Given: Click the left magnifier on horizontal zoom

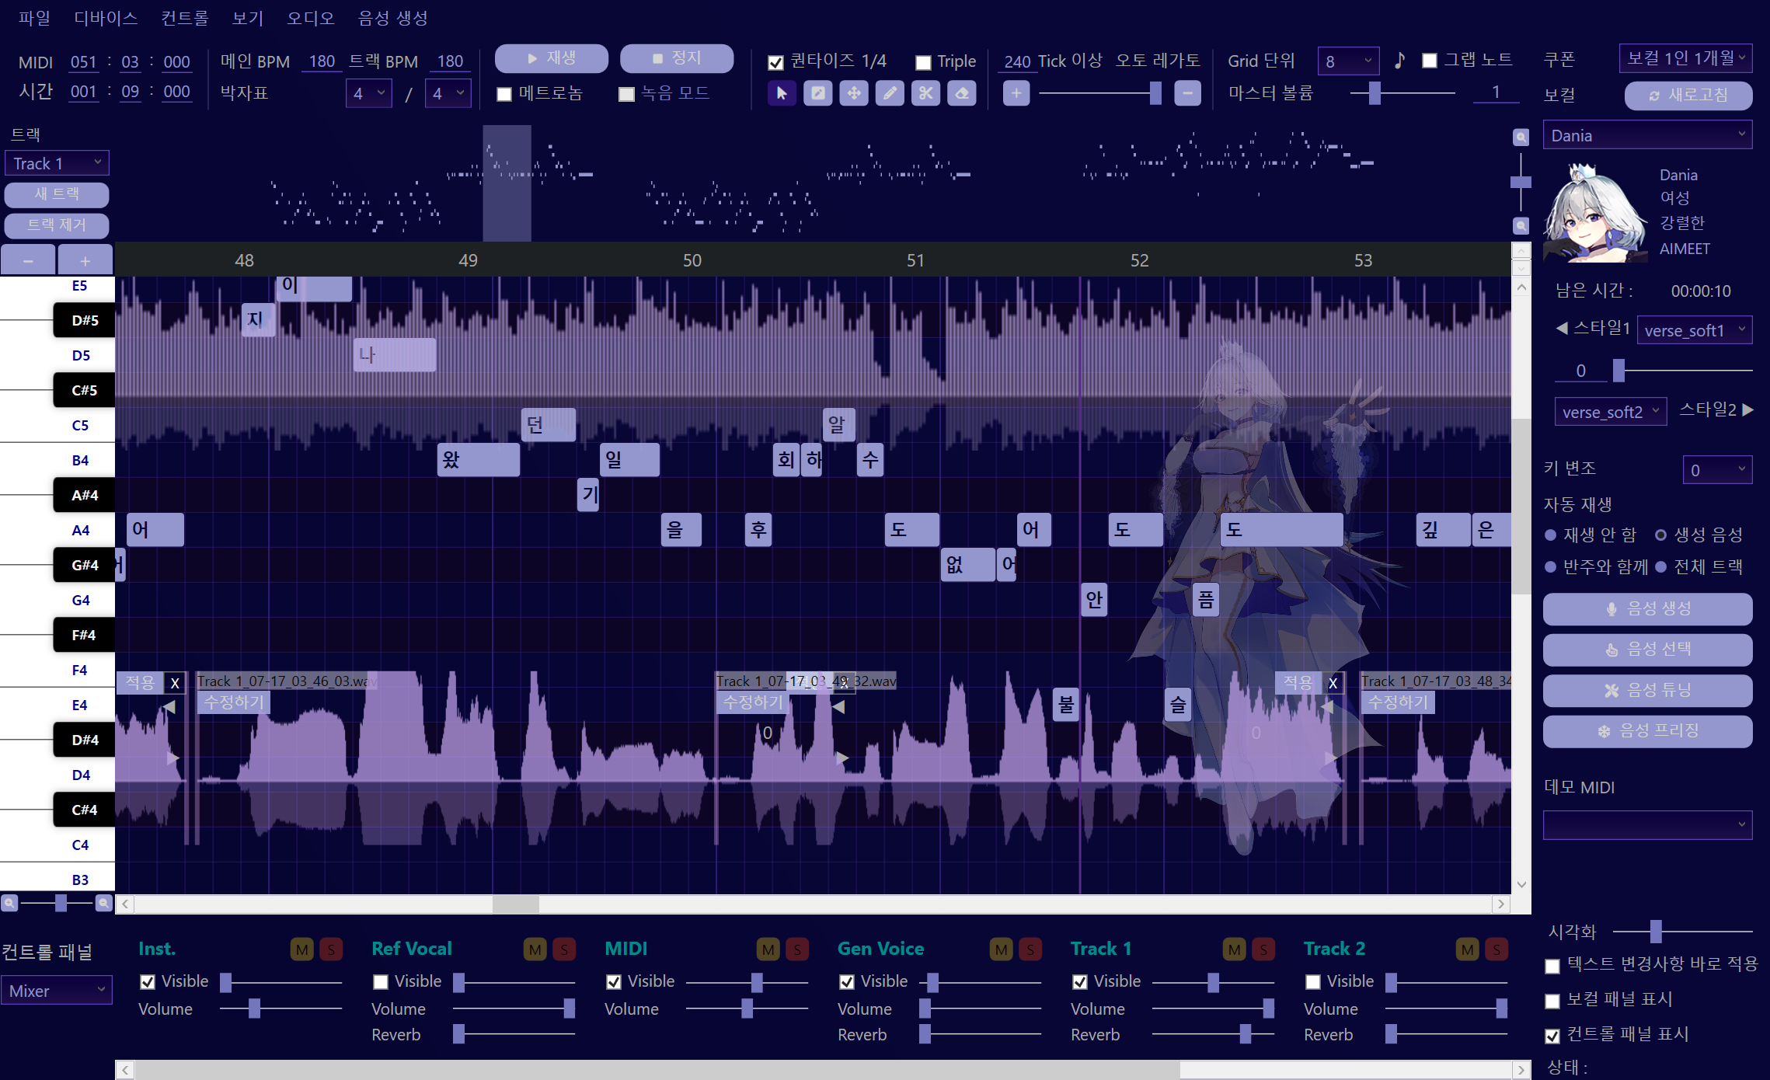Looking at the screenshot, I should pyautogui.click(x=9, y=903).
